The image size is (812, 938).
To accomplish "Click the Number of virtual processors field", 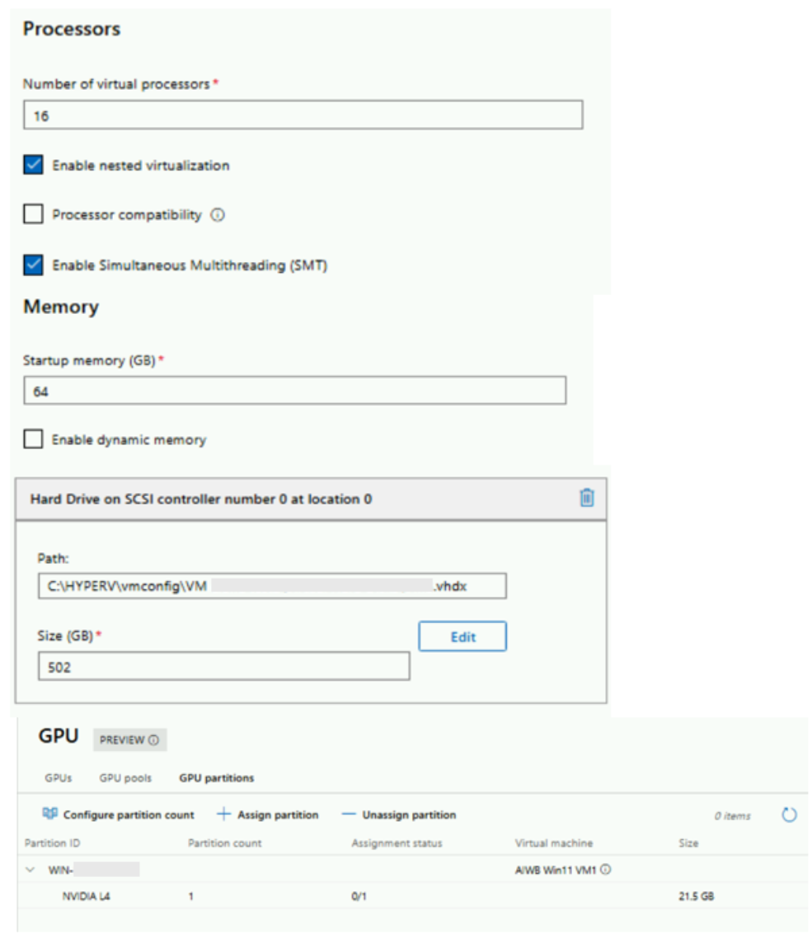I will point(303,116).
